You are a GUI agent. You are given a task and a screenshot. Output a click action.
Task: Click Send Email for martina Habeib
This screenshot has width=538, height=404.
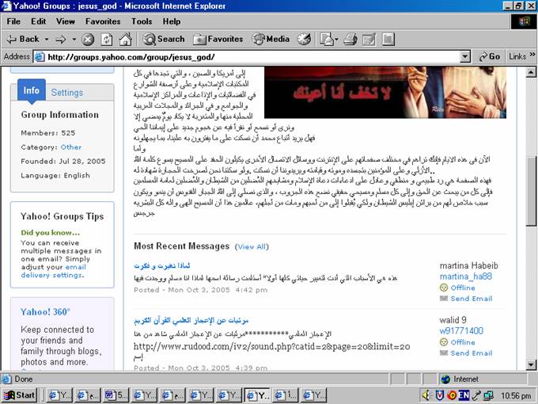tap(471, 299)
